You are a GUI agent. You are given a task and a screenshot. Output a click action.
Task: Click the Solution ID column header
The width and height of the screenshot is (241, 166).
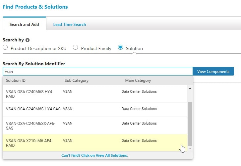(x=16, y=81)
